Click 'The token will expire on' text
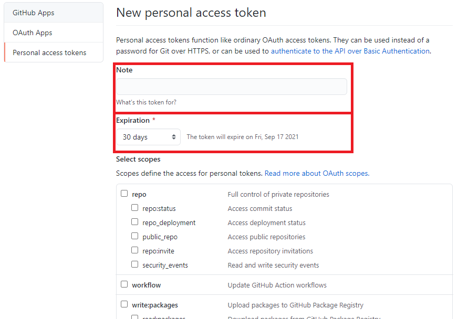The image size is (458, 319). 243,137
